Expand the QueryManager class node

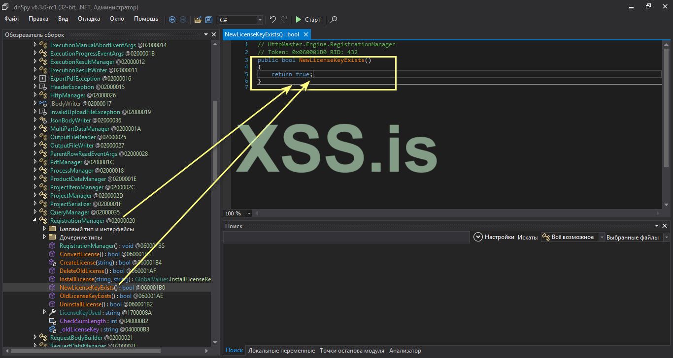pos(35,212)
